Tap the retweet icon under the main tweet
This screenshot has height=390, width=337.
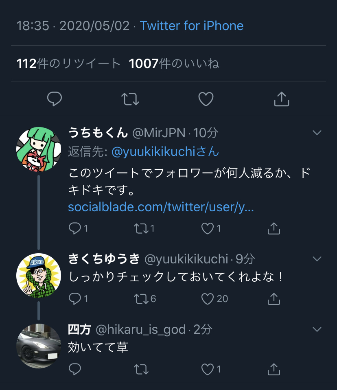pyautogui.click(x=130, y=99)
